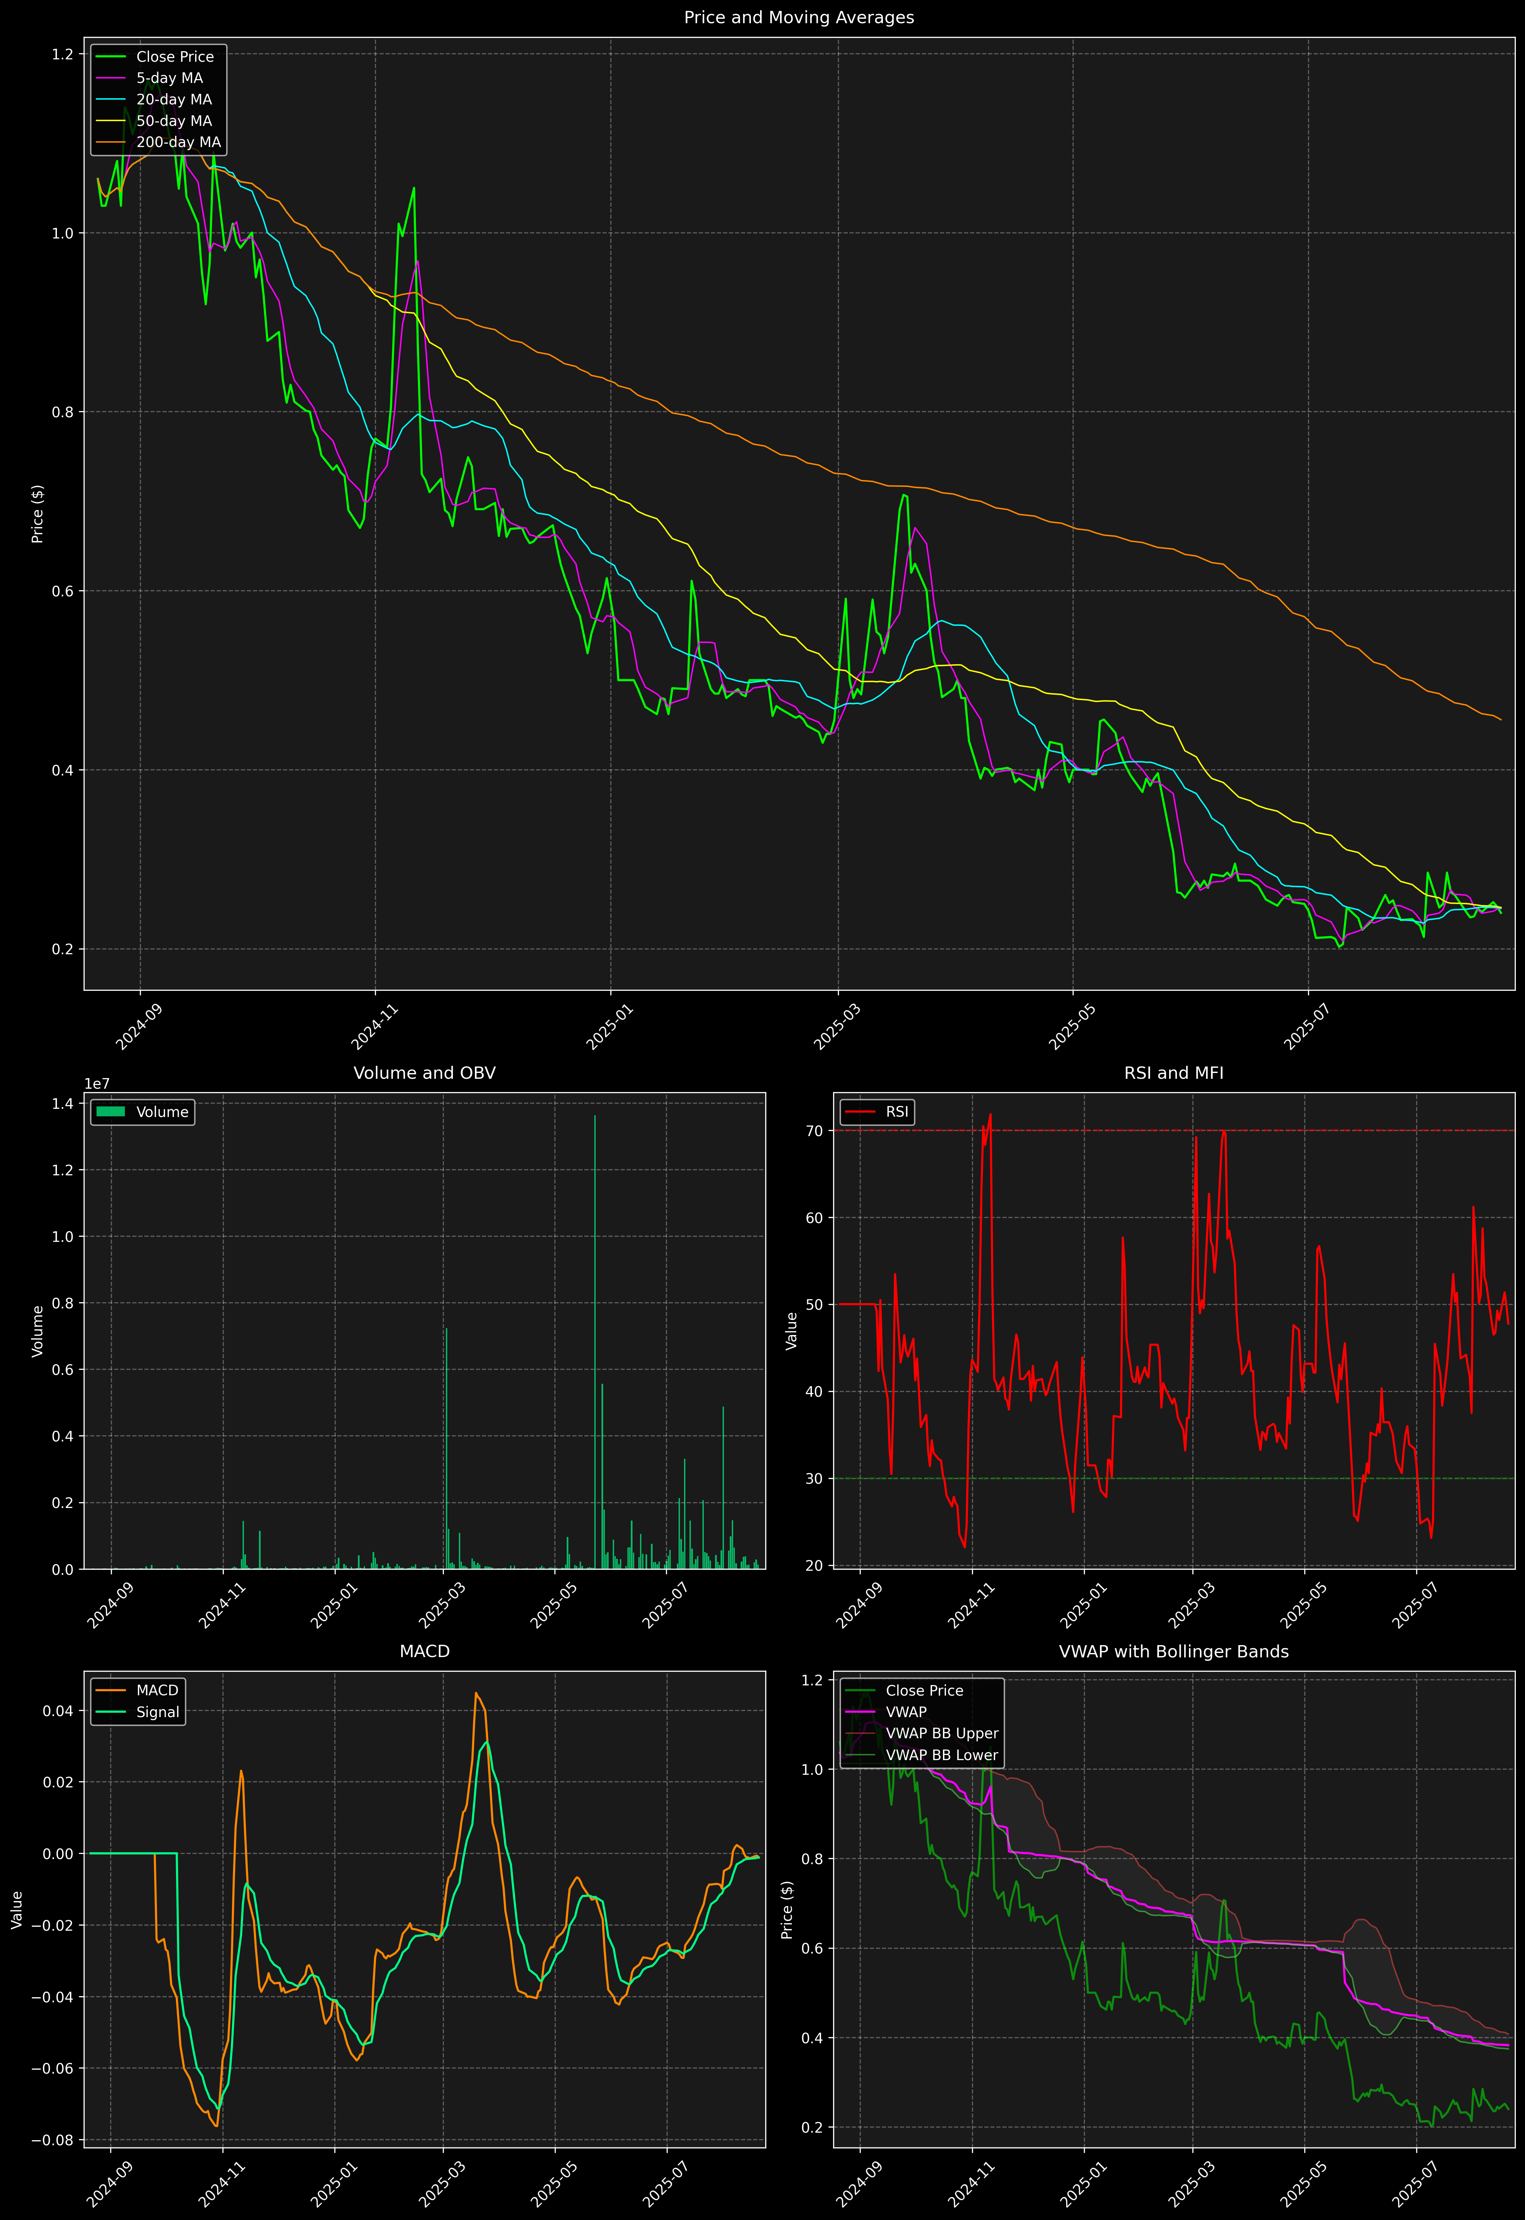Viewport: 1525px width, 2220px height.
Task: Click the Signal legend entry in MACD chart
Action: tap(158, 1712)
